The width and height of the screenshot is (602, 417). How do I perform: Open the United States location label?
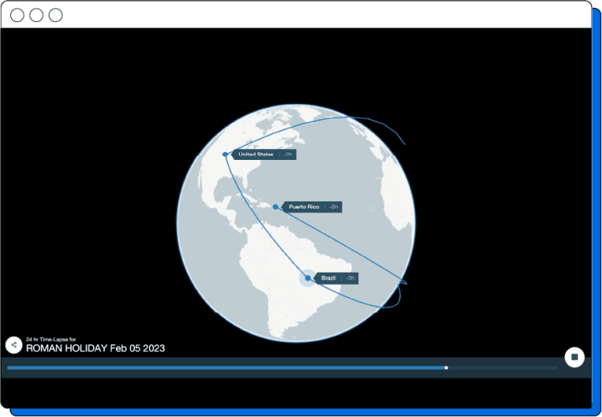point(256,154)
